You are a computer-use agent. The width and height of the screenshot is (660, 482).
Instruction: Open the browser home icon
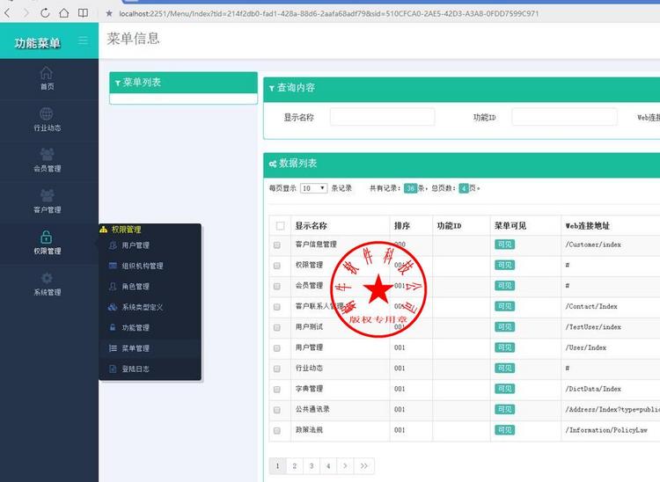tap(64, 13)
